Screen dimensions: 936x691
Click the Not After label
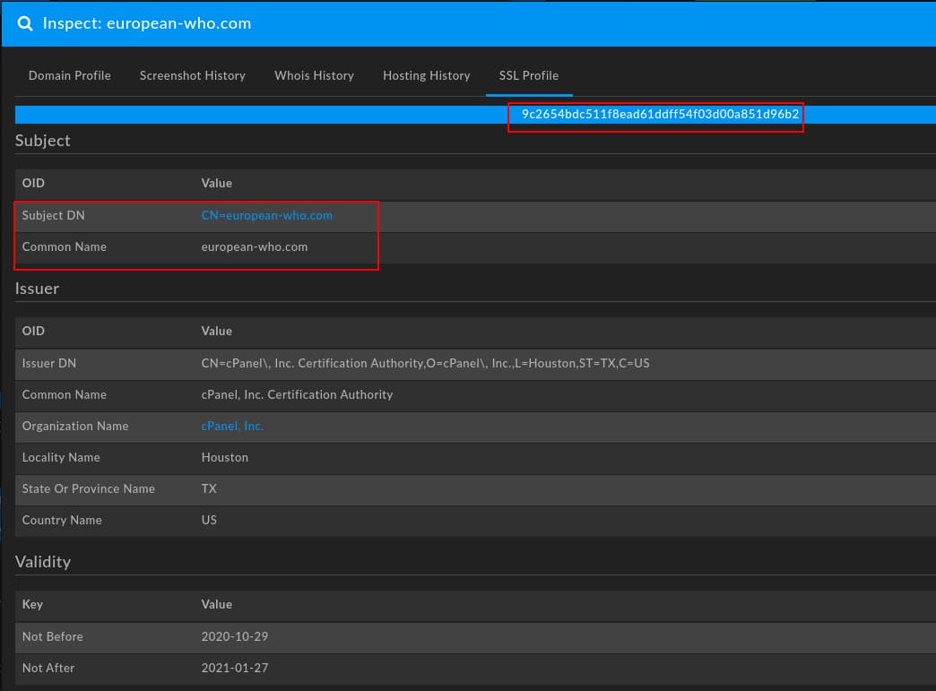pyautogui.click(x=48, y=669)
